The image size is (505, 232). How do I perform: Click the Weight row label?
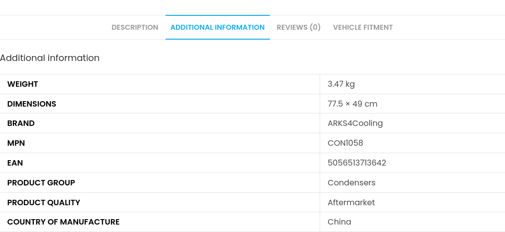23,84
